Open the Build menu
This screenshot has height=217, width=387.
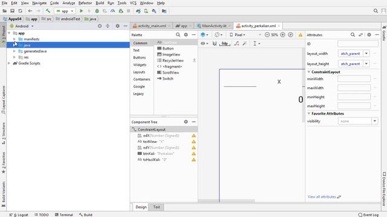[100, 3]
